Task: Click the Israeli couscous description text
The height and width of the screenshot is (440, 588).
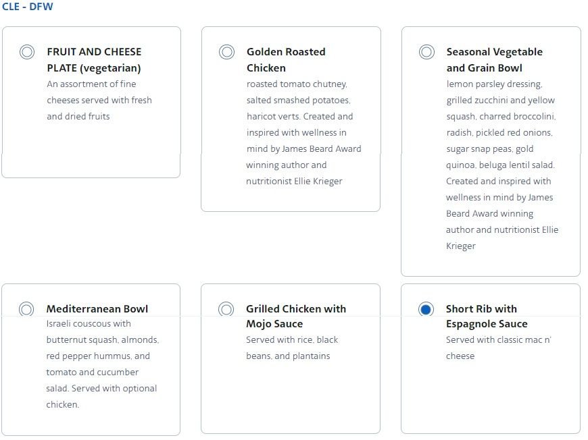Action: [89, 323]
